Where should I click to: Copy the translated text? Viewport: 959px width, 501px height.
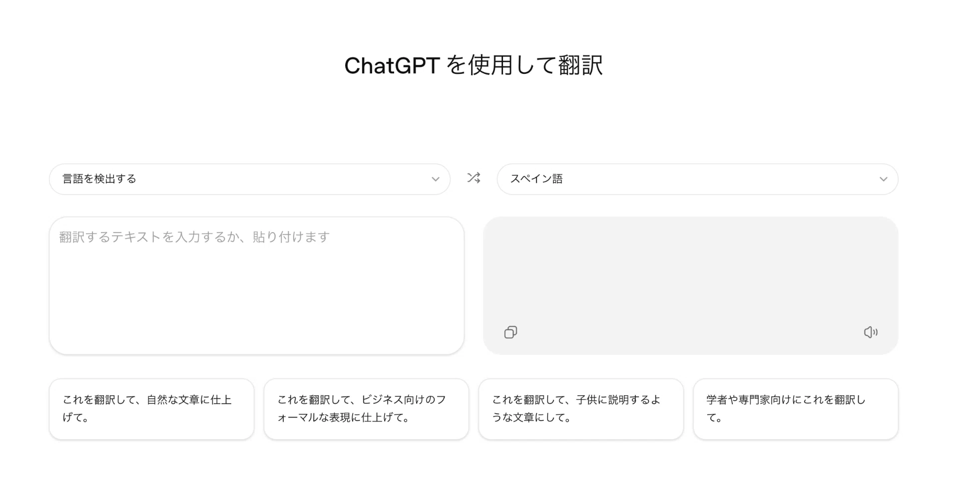(x=510, y=332)
